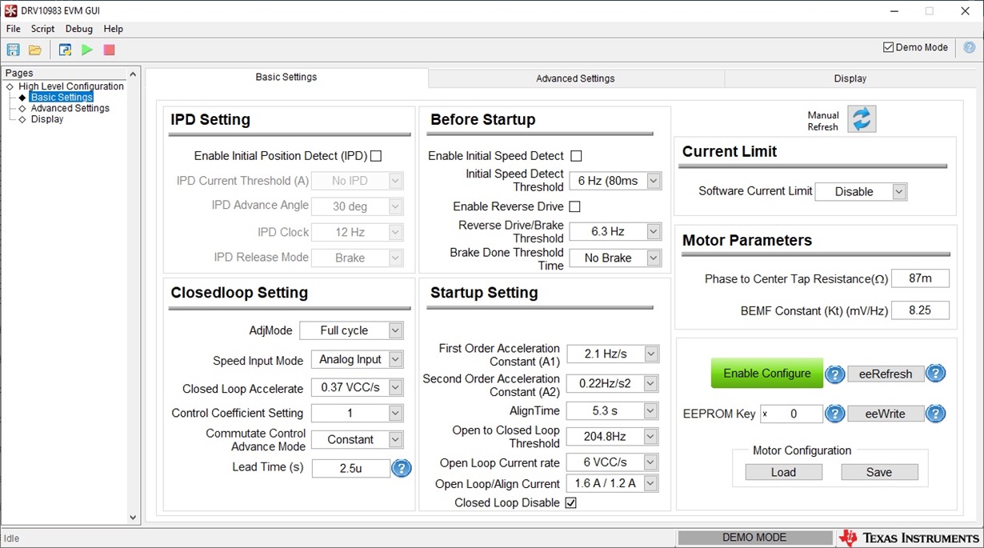
Task: Select Display in Pages tree
Action: [46, 119]
